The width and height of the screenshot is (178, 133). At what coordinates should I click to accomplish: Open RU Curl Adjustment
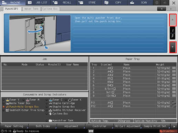(128, 126)
